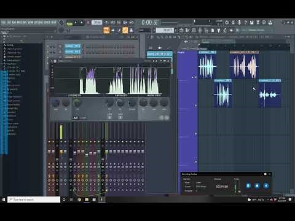Pause the screen recording in Recording toolbar
The width and height of the screenshot is (295, 221).
pyautogui.click(x=248, y=185)
